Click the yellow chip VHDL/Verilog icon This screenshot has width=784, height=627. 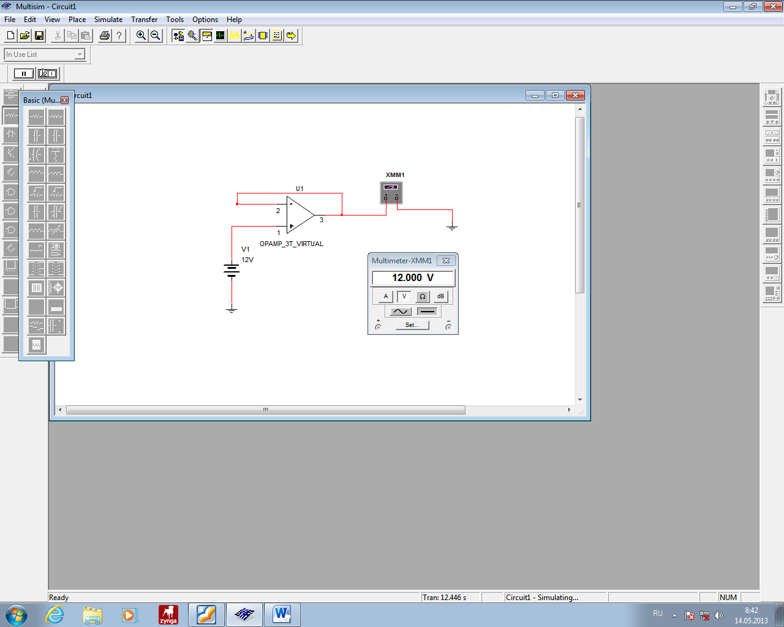tap(263, 36)
